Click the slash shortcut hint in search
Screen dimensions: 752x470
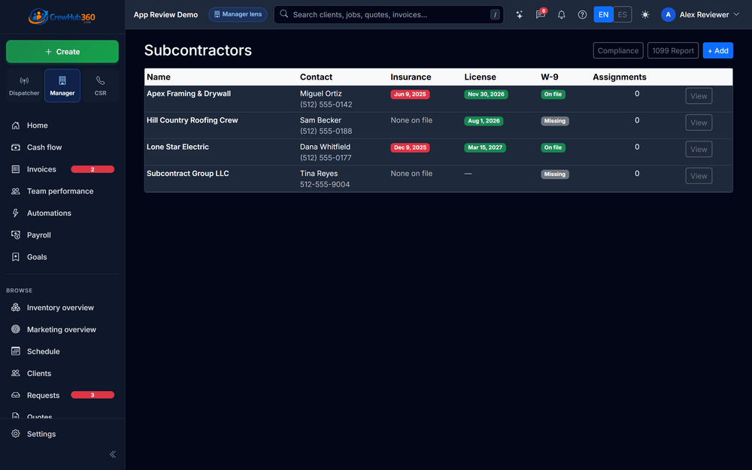[x=495, y=15]
